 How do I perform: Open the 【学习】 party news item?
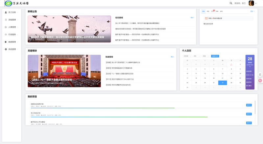pos(120,79)
